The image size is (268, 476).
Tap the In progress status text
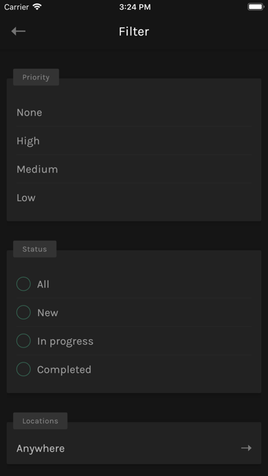pyautogui.click(x=65, y=341)
